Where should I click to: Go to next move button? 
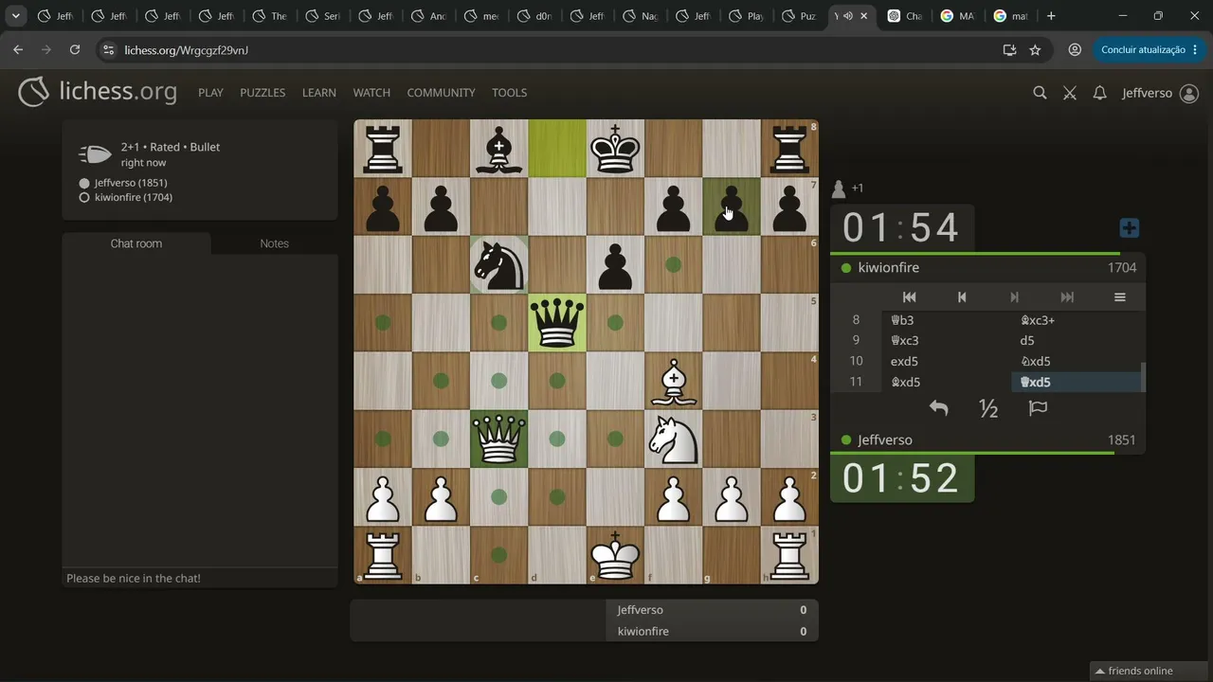point(1014,297)
